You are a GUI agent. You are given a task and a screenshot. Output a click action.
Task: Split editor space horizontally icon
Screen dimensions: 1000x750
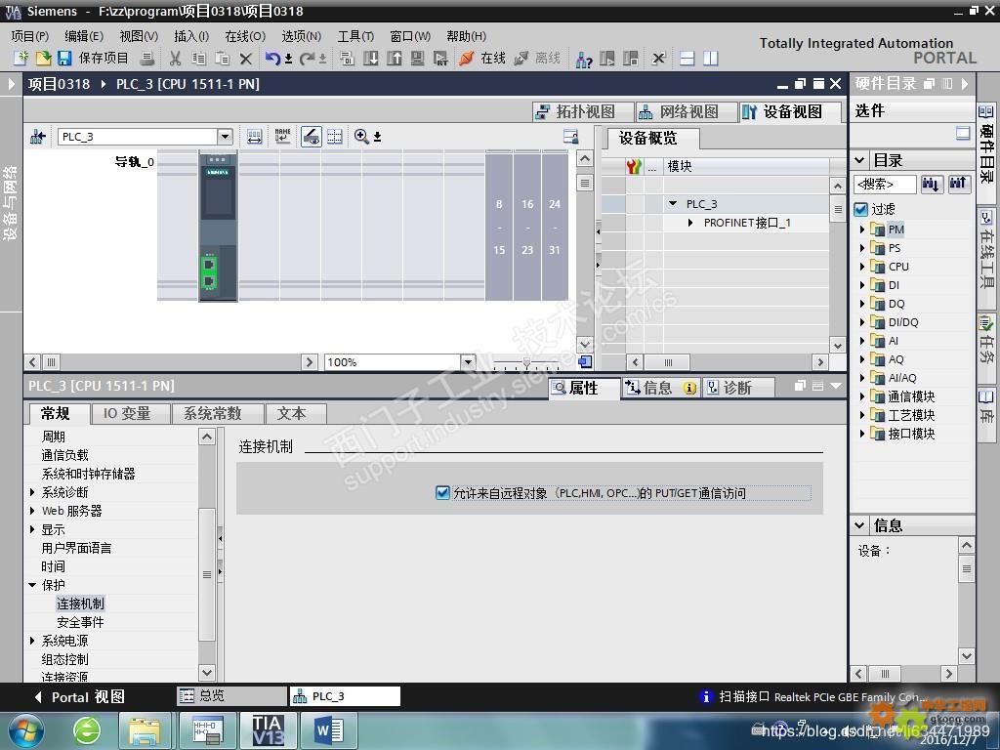pyautogui.click(x=687, y=59)
